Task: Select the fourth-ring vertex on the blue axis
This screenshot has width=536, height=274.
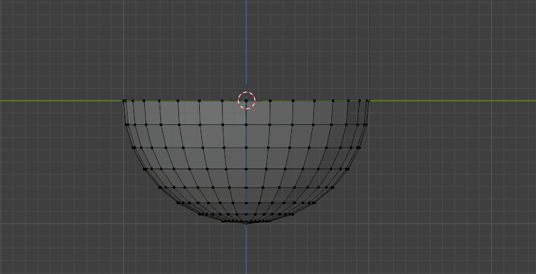Action: coord(246,169)
